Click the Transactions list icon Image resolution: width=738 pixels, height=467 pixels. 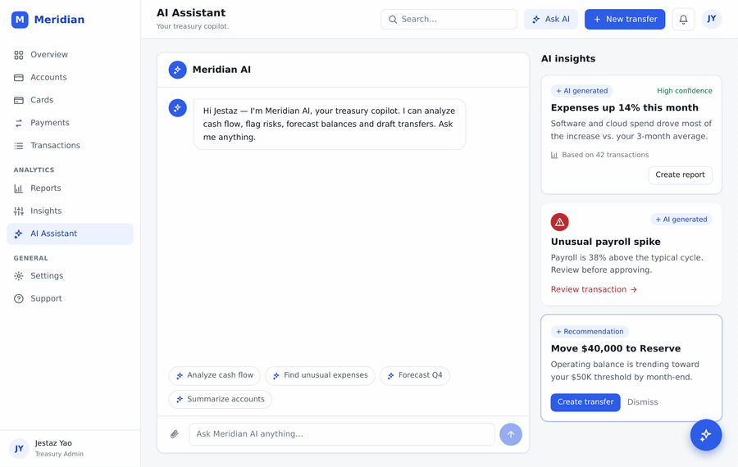pos(18,146)
